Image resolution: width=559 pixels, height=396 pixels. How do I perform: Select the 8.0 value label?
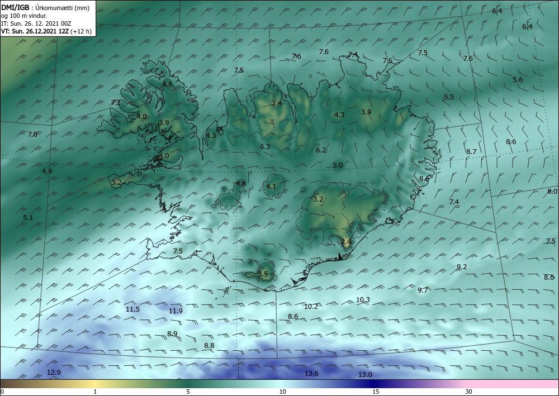(552, 191)
